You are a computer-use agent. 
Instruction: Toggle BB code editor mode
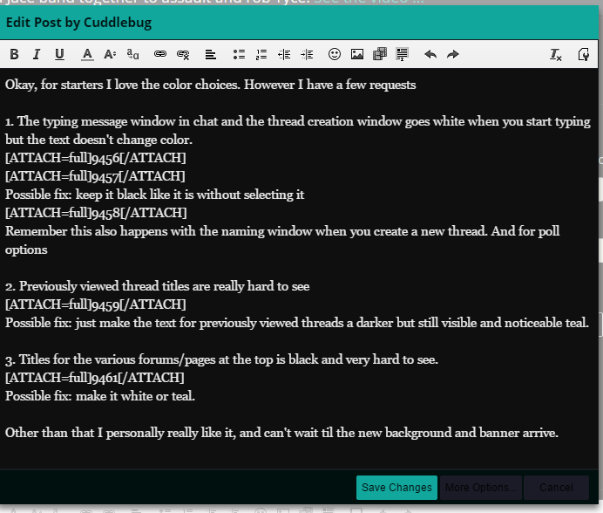click(x=584, y=54)
